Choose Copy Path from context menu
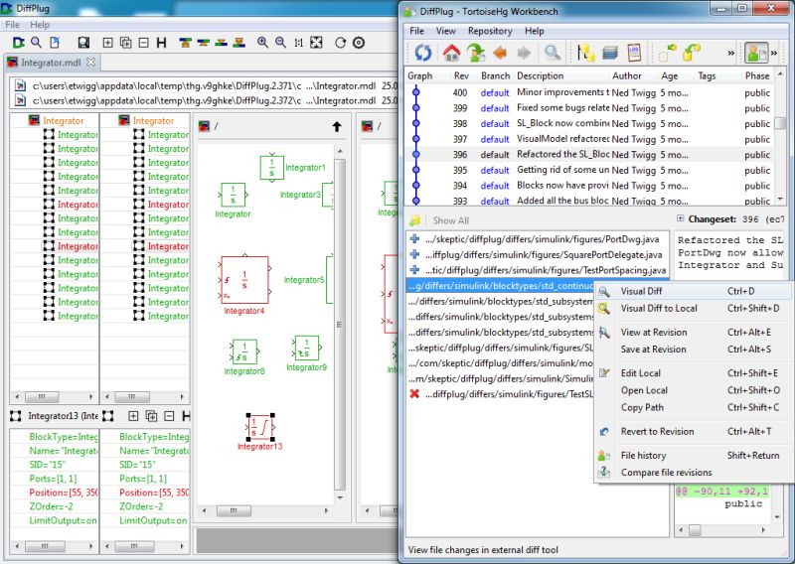This screenshot has width=795, height=564. pos(691,407)
